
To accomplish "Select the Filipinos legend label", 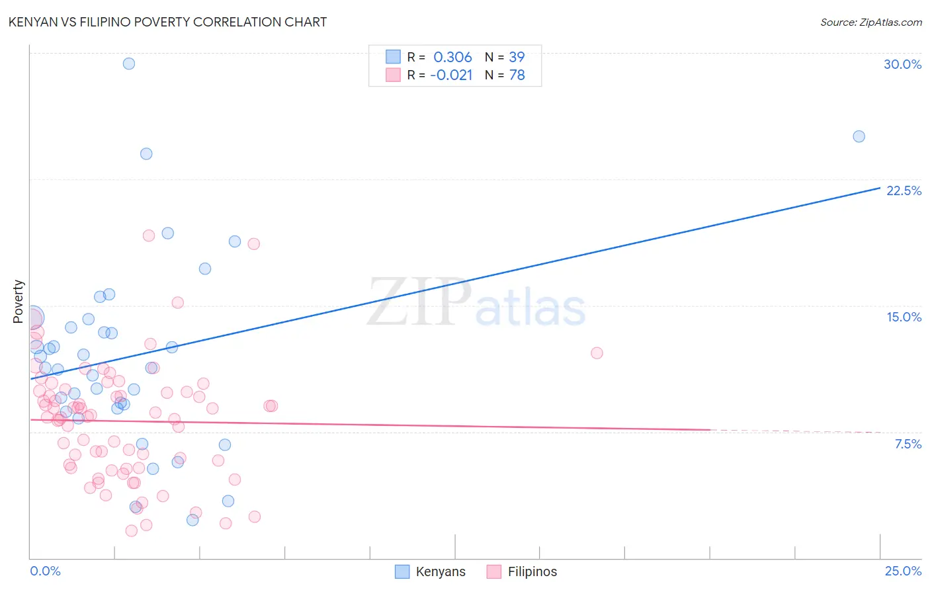I will click(532, 571).
